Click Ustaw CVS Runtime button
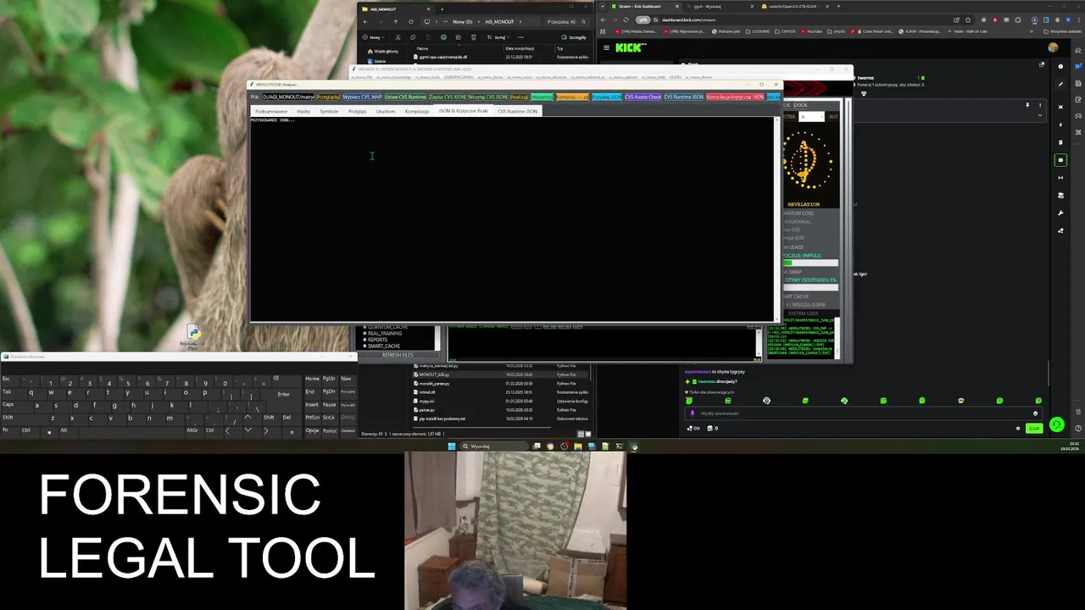 405,97
